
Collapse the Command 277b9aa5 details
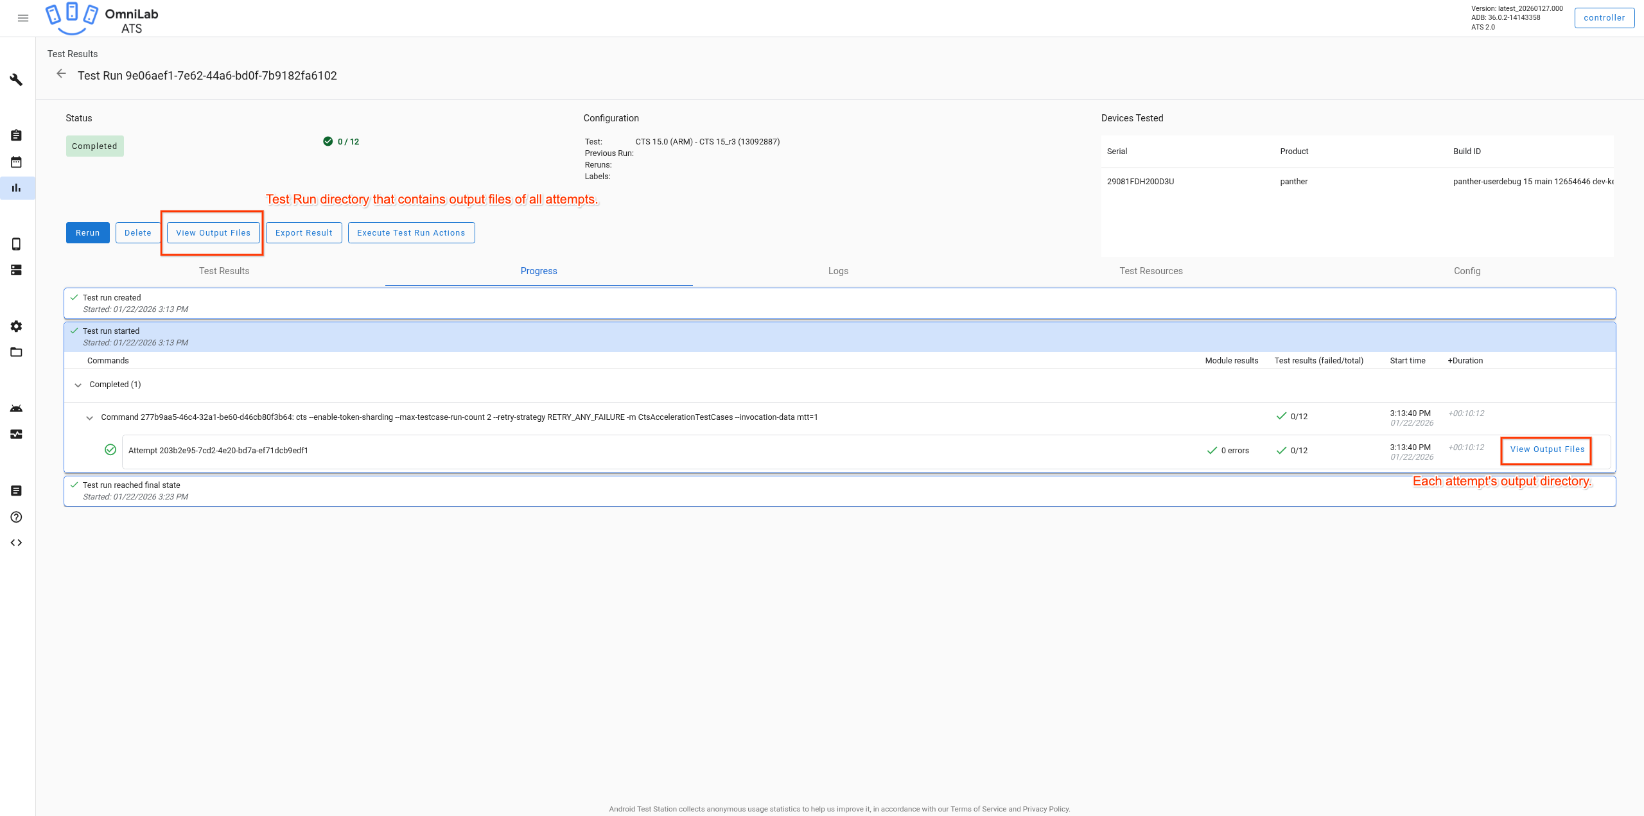tap(90, 417)
